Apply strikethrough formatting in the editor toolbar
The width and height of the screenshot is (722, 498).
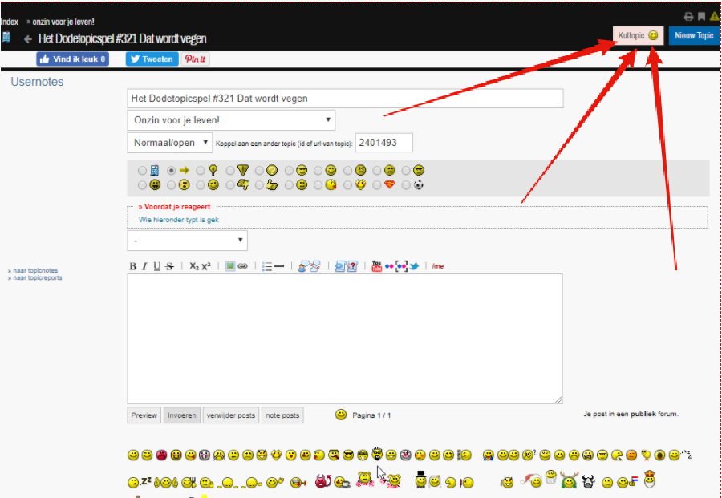pyautogui.click(x=169, y=266)
